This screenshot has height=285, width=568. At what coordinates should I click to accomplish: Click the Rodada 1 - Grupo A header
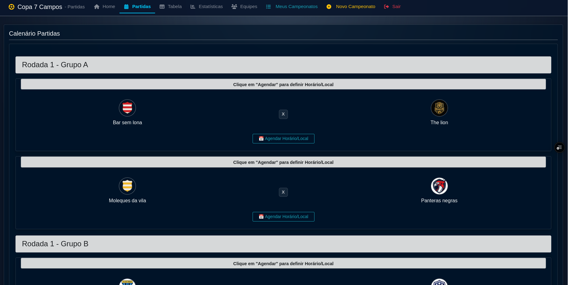pyautogui.click(x=283, y=65)
